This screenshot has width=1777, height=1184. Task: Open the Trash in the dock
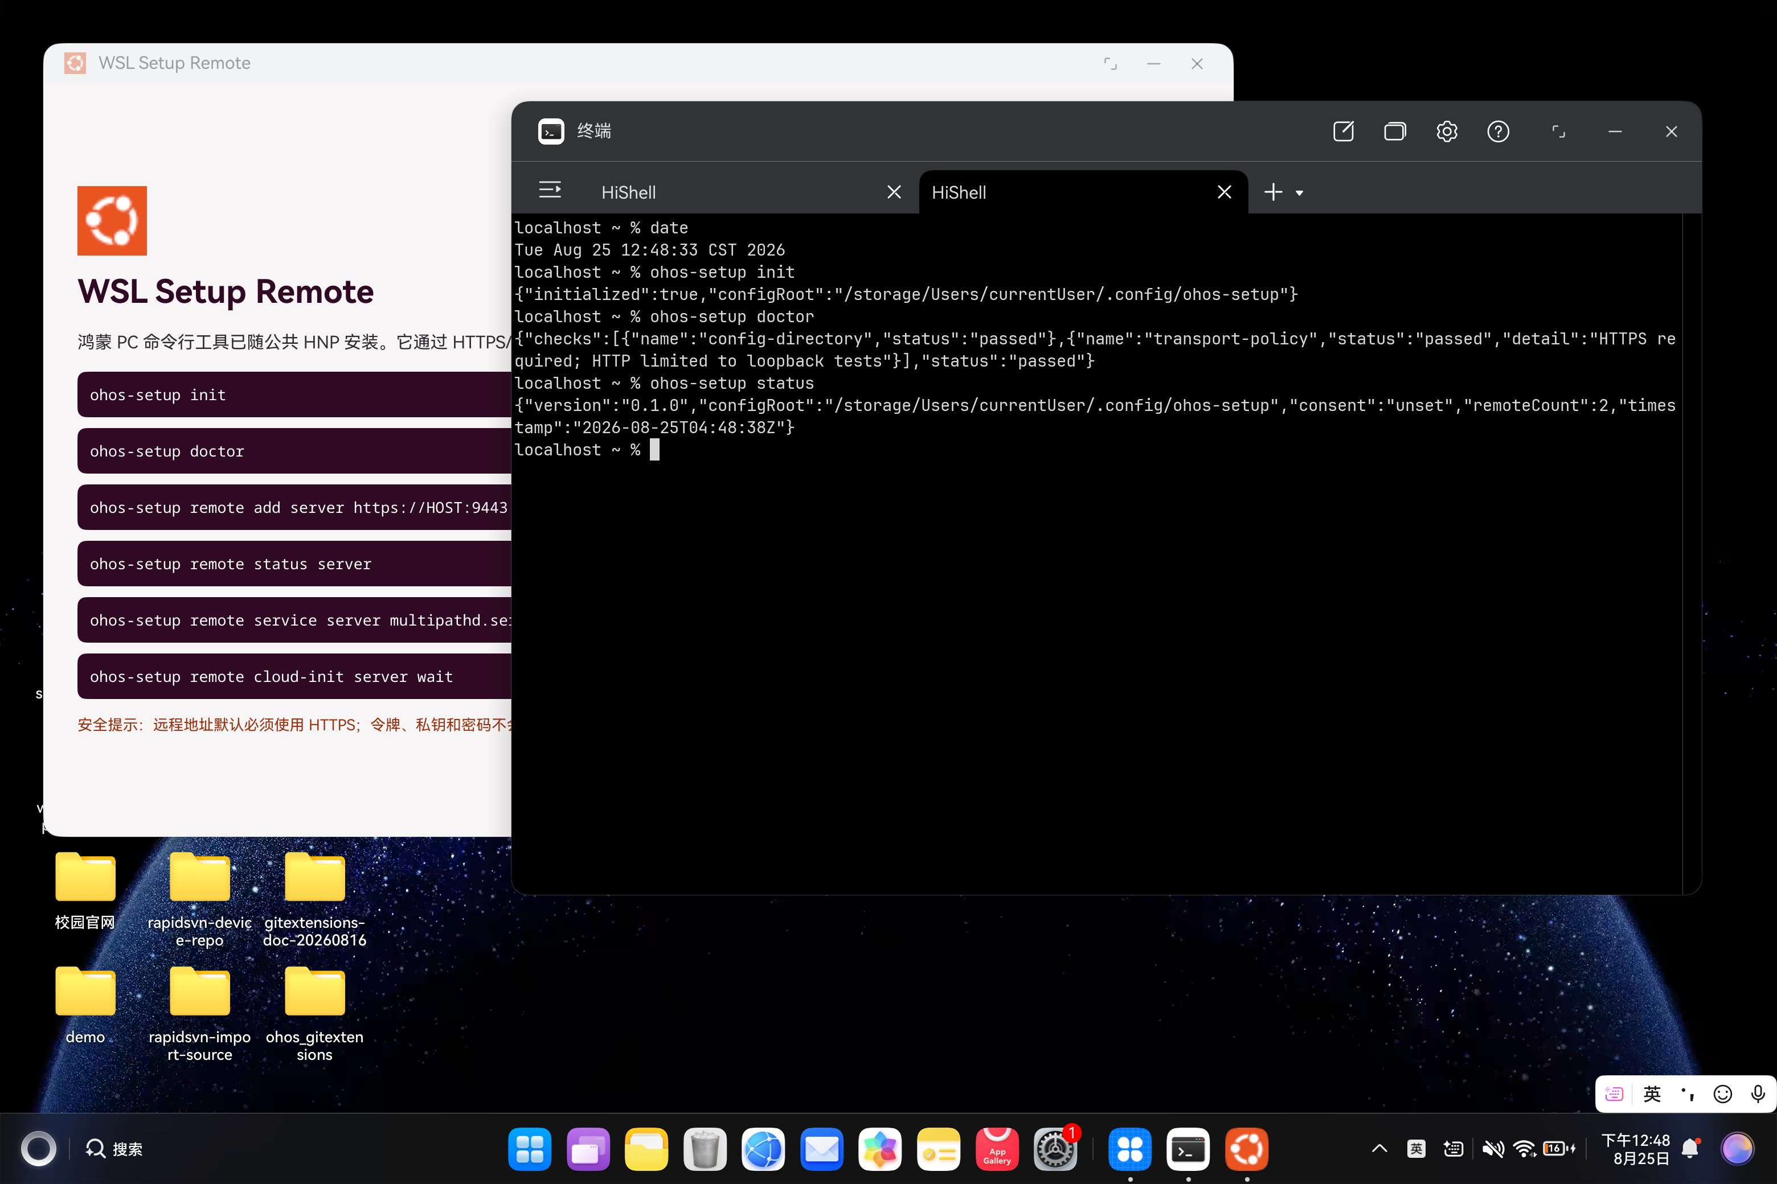click(x=705, y=1149)
